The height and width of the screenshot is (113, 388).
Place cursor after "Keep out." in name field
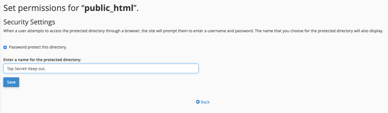(46, 68)
